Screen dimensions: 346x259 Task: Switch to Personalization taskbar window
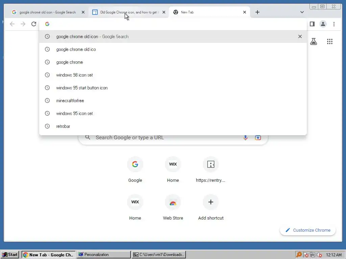pos(104,255)
